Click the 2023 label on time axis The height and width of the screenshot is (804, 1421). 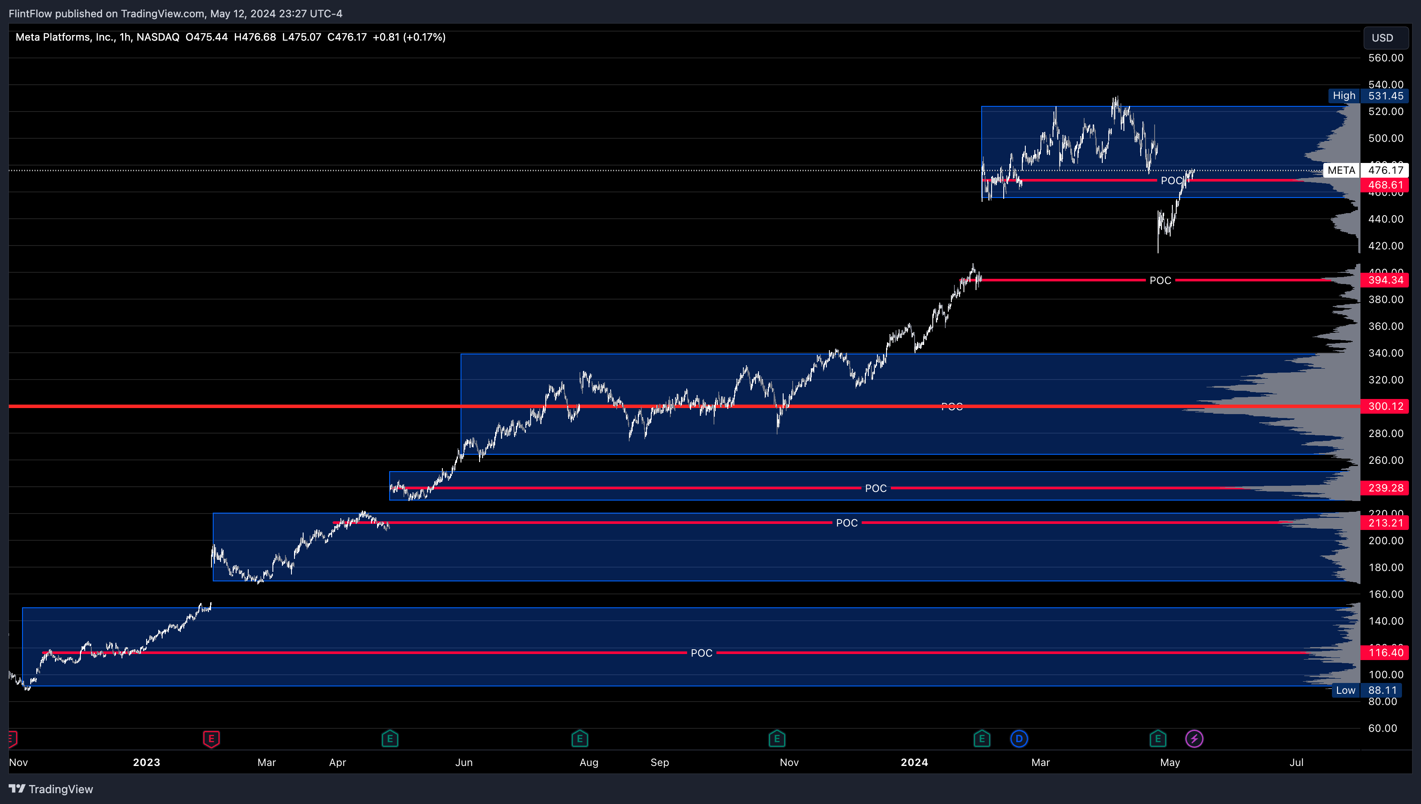click(146, 762)
